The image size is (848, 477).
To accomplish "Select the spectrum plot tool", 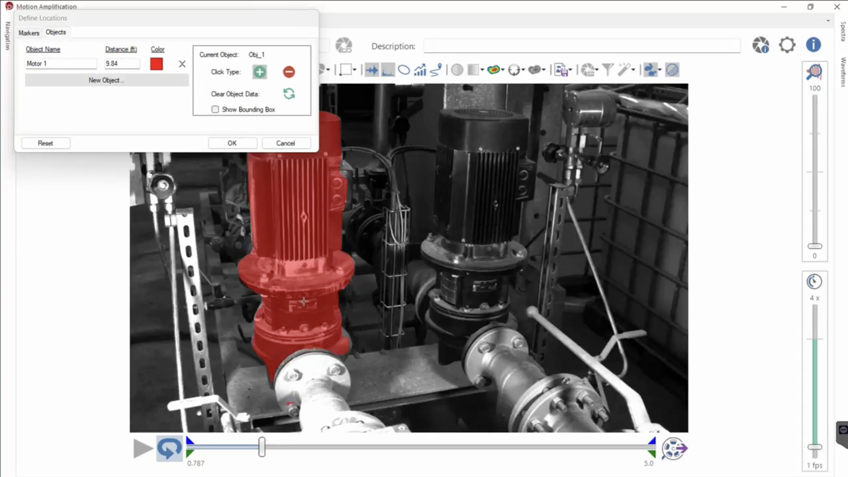I will 387,70.
